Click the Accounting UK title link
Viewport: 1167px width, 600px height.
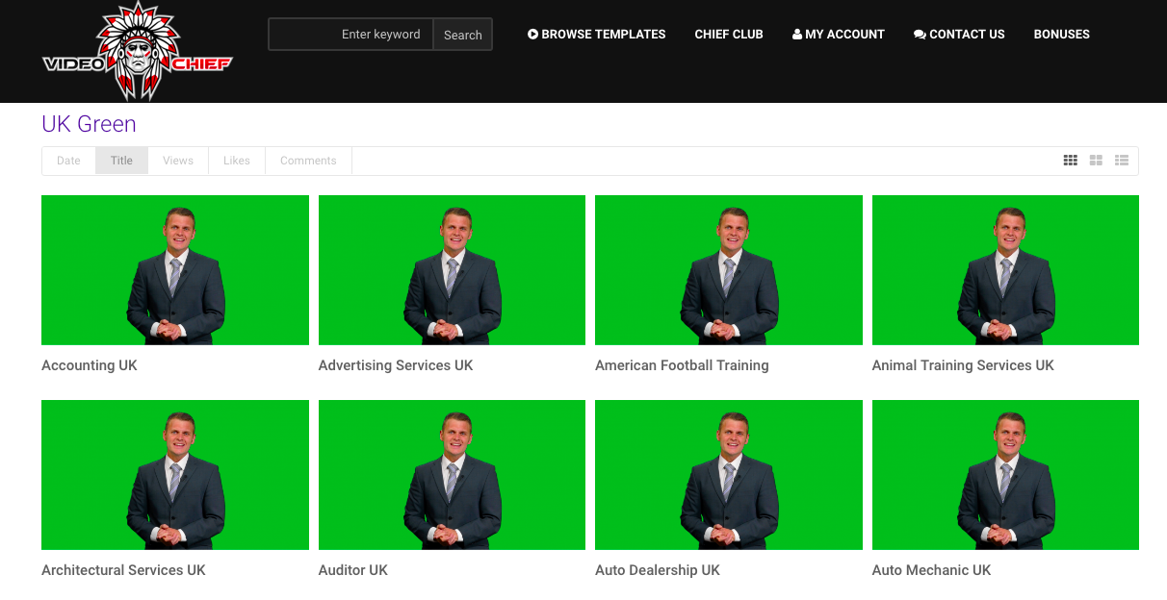coord(90,365)
